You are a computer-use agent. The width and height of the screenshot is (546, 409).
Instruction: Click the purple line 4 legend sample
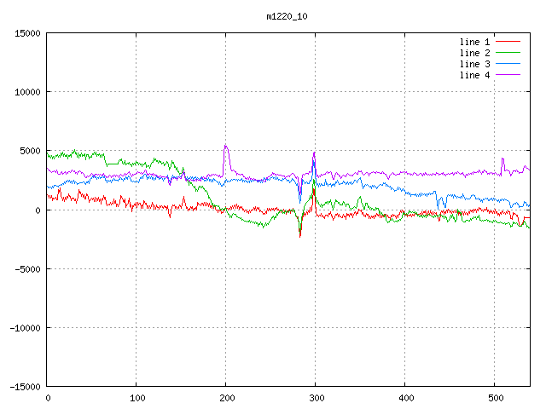pos(508,75)
